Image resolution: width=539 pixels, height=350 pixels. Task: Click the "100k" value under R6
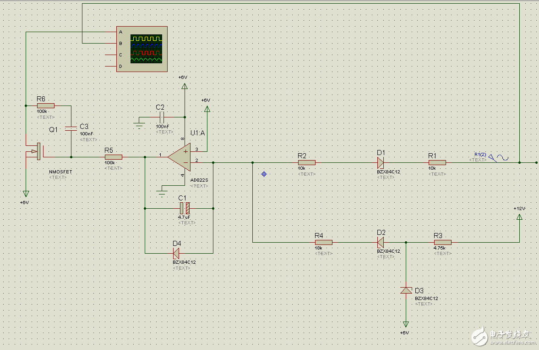42,111
